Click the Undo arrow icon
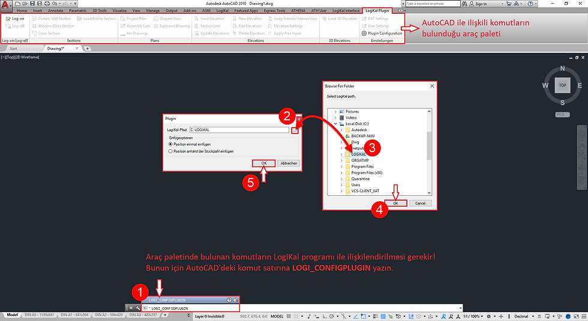The height and width of the screenshot is (321, 588). click(55, 4)
